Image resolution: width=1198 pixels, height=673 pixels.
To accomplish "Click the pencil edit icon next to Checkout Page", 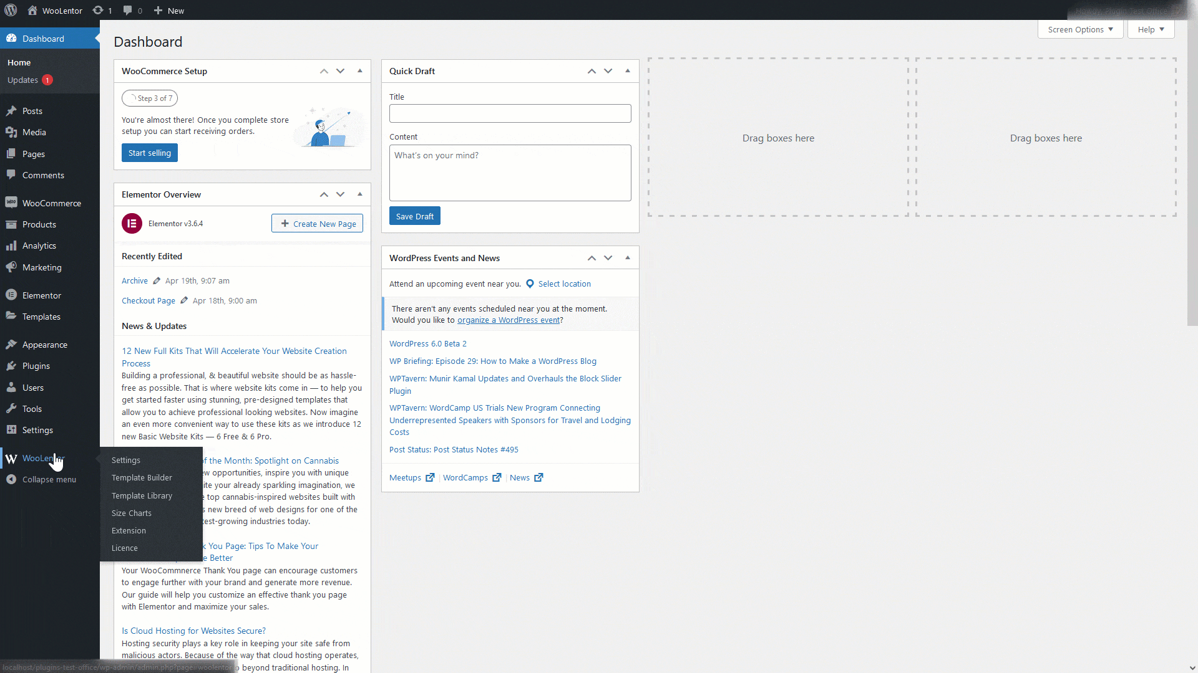I will [x=184, y=300].
